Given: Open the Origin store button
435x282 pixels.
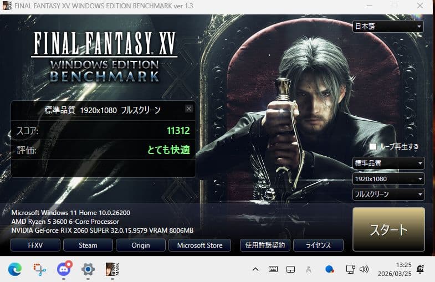Looking at the screenshot, I should pos(141,245).
